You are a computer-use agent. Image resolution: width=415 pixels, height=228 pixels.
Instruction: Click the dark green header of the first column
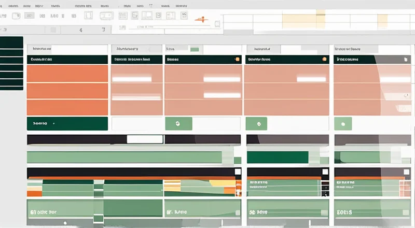(67, 60)
